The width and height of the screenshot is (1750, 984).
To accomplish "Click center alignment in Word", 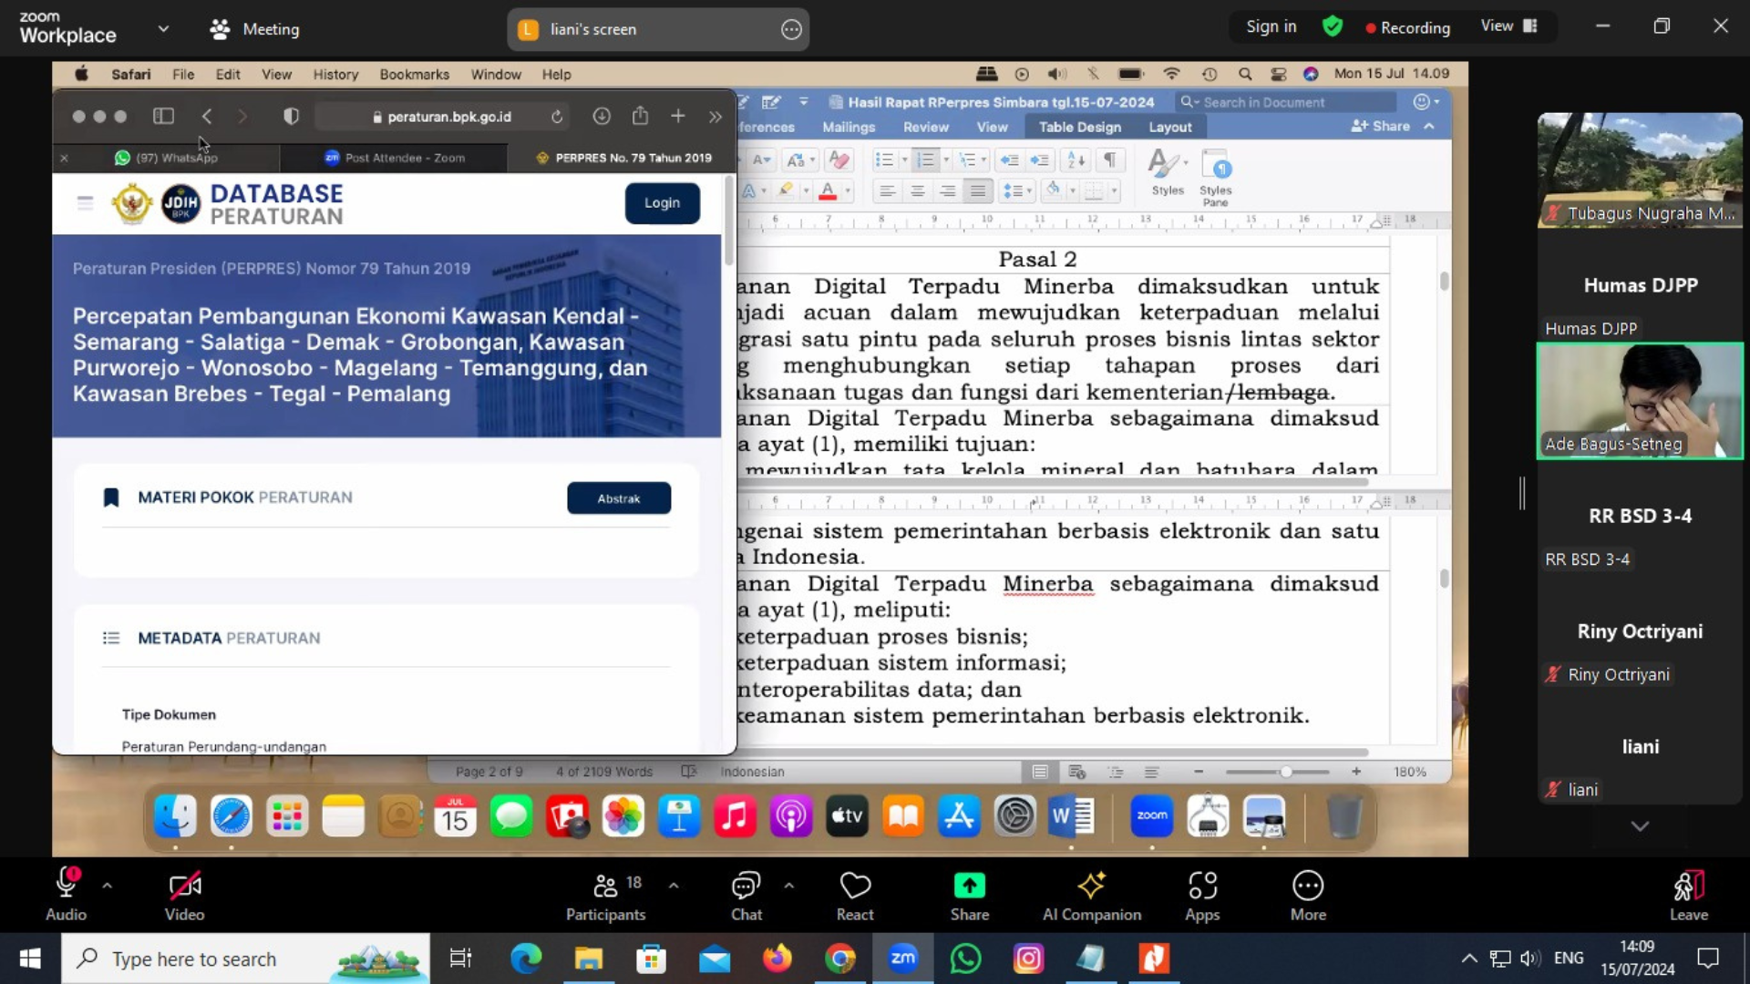I will click(918, 190).
